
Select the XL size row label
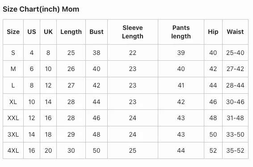click(x=13, y=102)
